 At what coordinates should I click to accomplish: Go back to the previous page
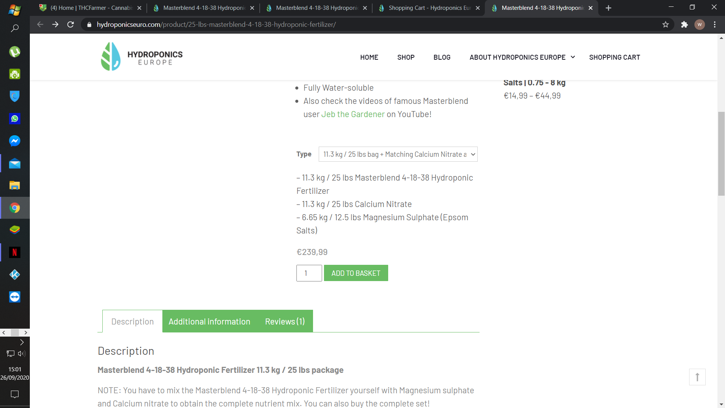(x=40, y=25)
